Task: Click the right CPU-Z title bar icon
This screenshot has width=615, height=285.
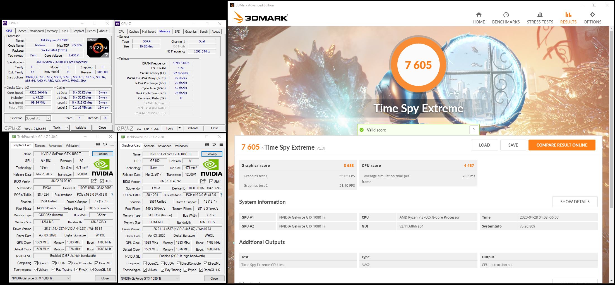Action: (117, 24)
